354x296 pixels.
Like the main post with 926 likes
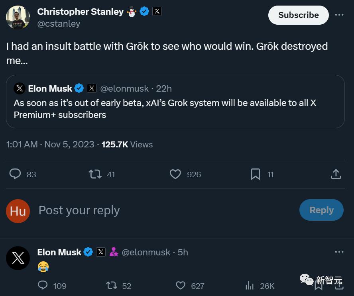175,174
